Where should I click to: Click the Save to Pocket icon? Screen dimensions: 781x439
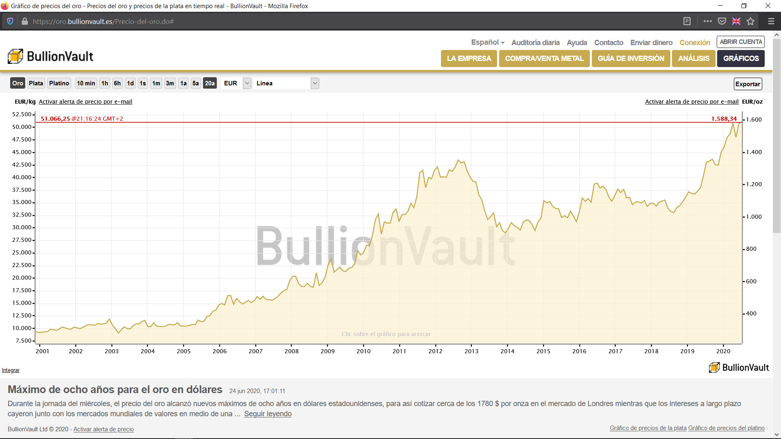722,21
